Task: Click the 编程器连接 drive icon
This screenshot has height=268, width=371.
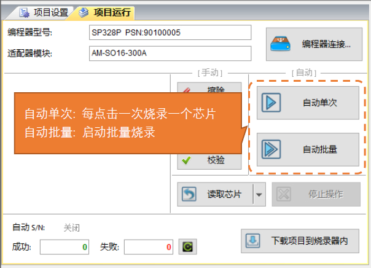Action: click(282, 44)
